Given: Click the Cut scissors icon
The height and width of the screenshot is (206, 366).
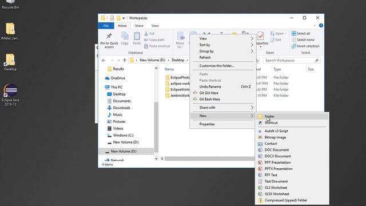Looking at the screenshot, I should 146,34.
